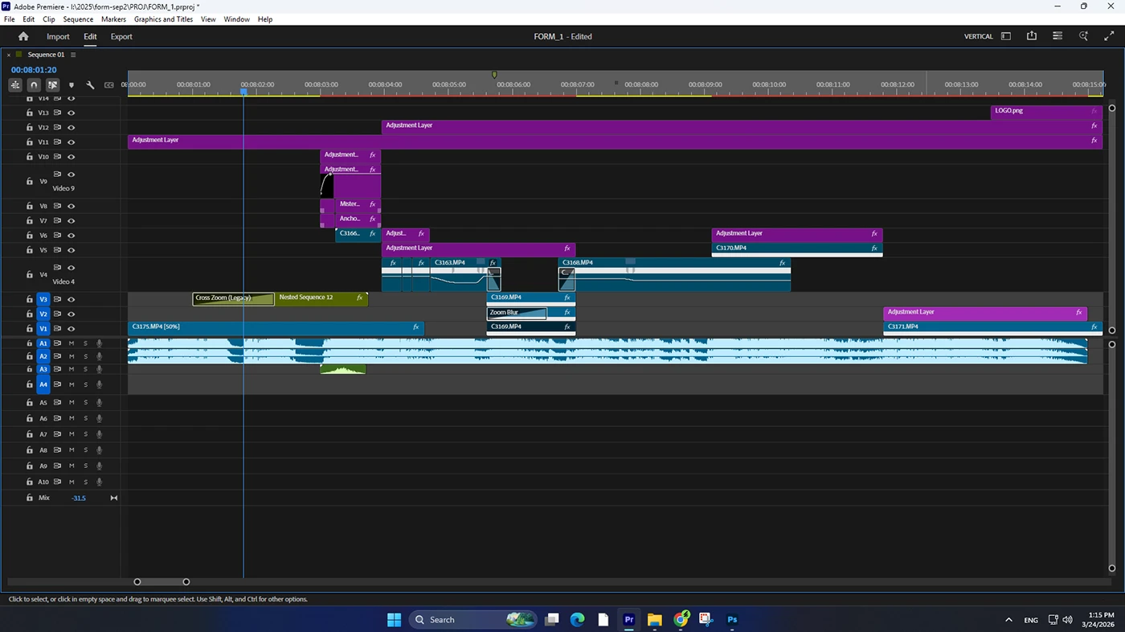Toggle Snap in timeline magnet icon
The height and width of the screenshot is (632, 1125).
pyautogui.click(x=34, y=84)
